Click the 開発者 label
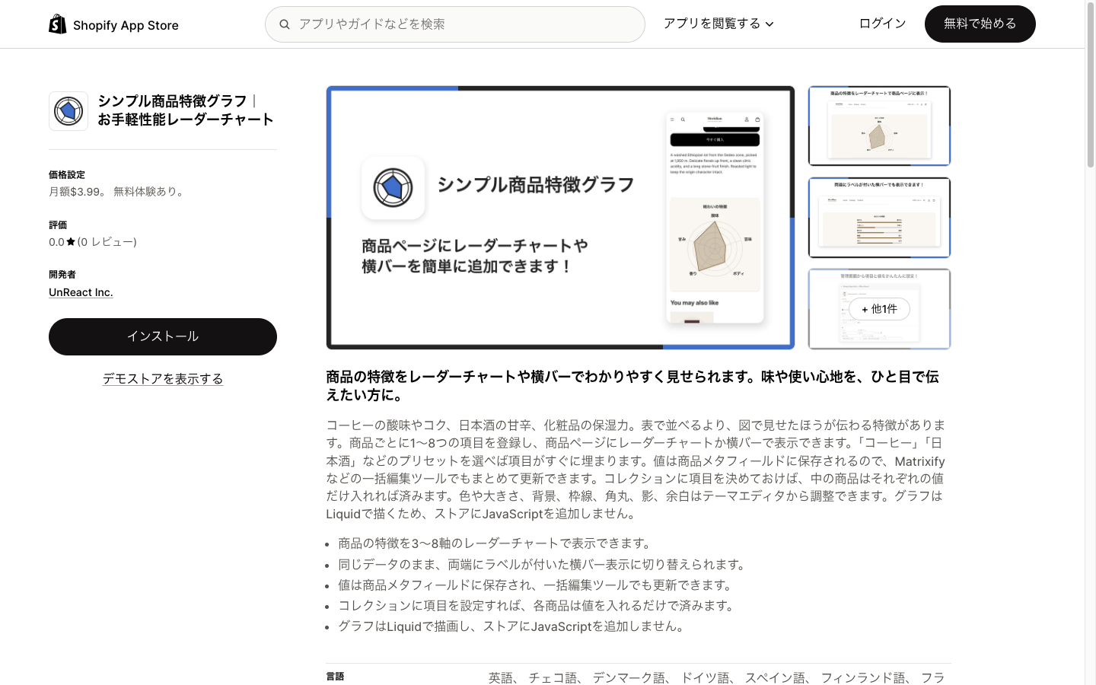The height and width of the screenshot is (685, 1096). [62, 275]
